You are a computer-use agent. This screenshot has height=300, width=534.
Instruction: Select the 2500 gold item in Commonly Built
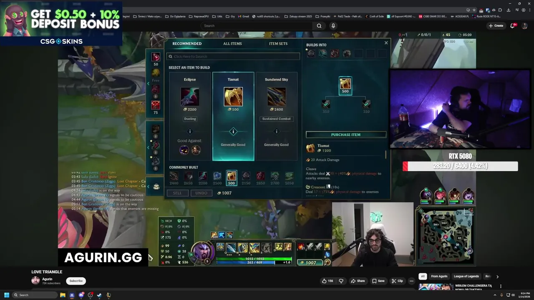(217, 176)
